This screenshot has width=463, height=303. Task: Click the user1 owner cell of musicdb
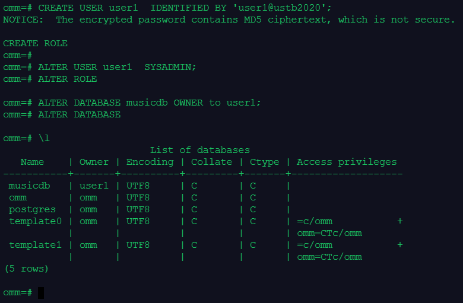coord(94,186)
